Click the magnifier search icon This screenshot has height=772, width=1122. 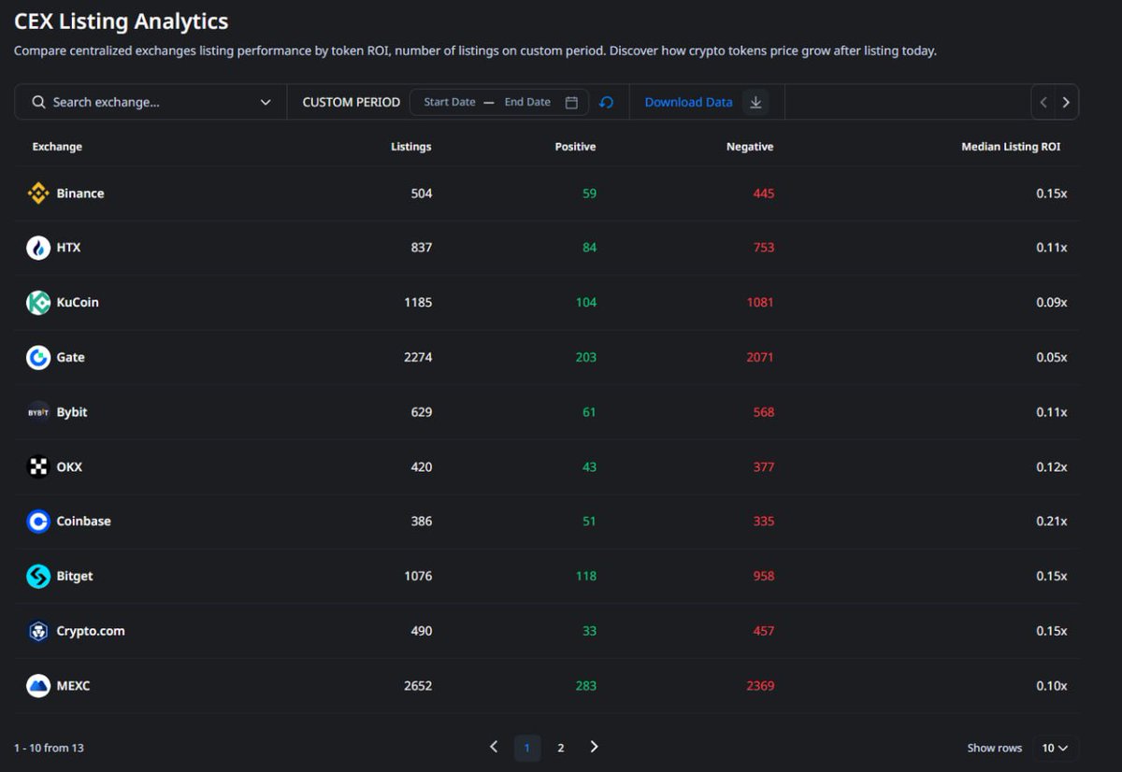tap(38, 102)
